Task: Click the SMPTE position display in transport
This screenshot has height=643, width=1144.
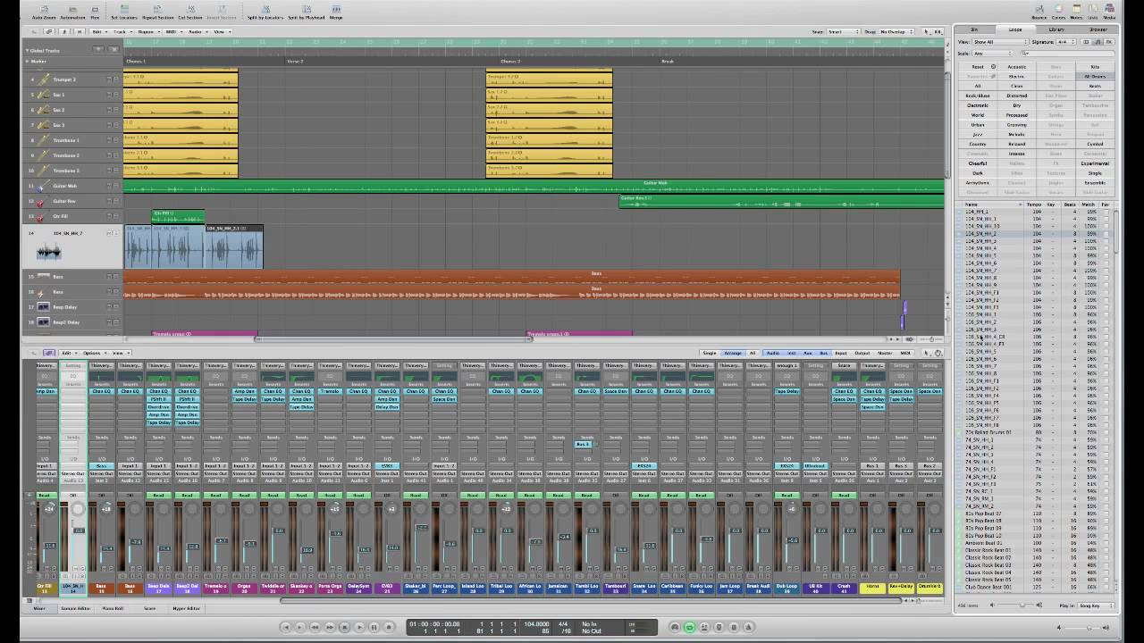Action: (x=435, y=623)
